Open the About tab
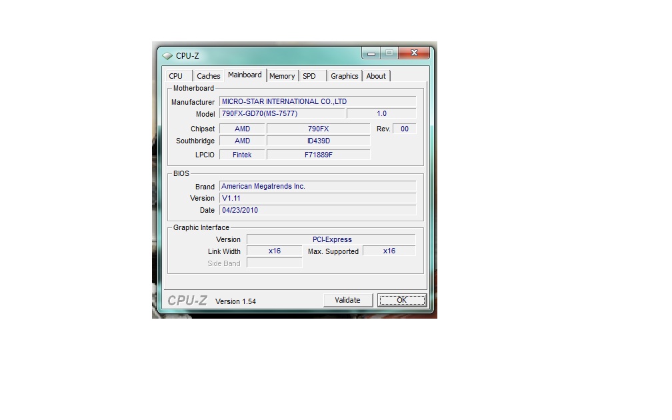The width and height of the screenshot is (672, 420). [x=376, y=76]
